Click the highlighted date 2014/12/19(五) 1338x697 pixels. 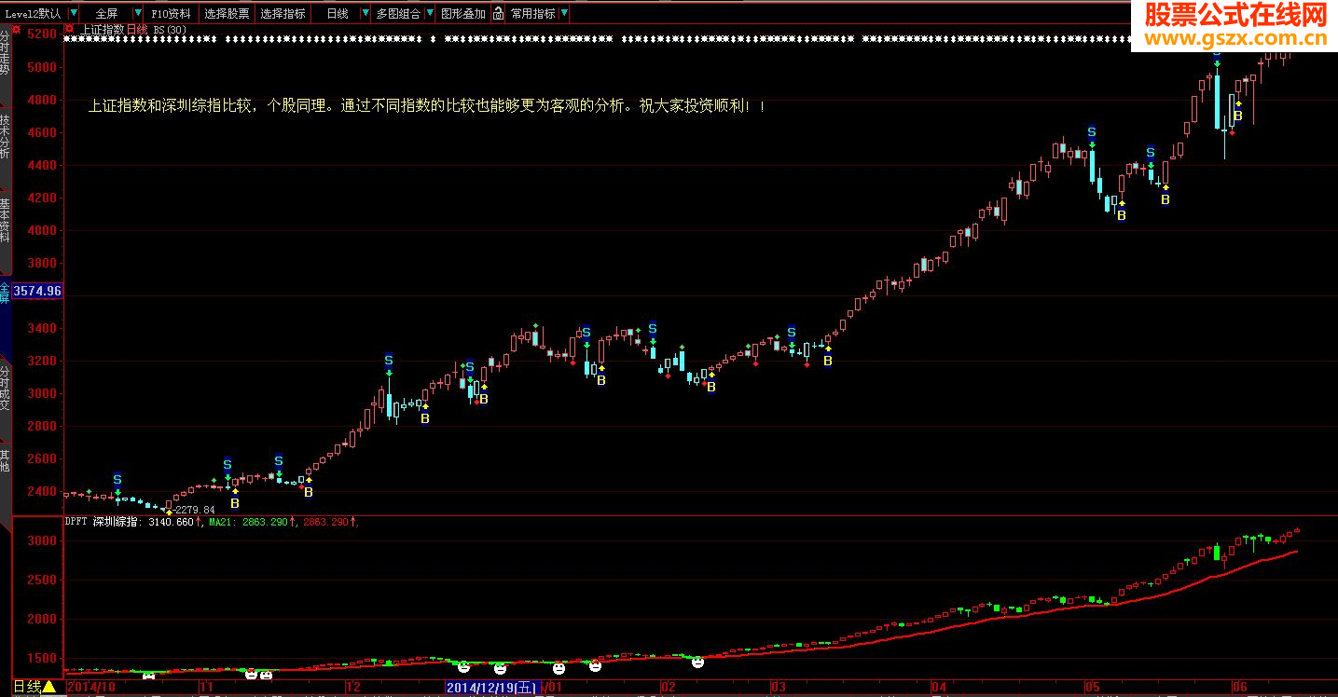click(491, 688)
